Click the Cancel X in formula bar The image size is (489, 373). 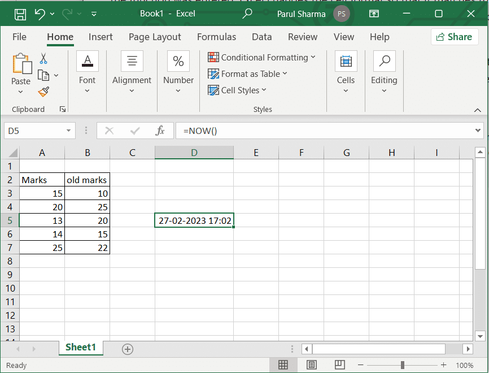[109, 131]
